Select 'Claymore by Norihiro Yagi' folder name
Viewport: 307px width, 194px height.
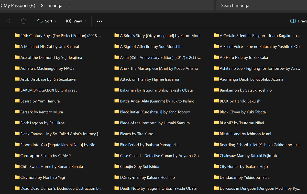(43, 178)
